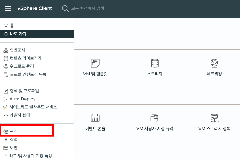Click the vSphere Client title
The height and width of the screenshot is (159, 240).
tap(35, 8)
